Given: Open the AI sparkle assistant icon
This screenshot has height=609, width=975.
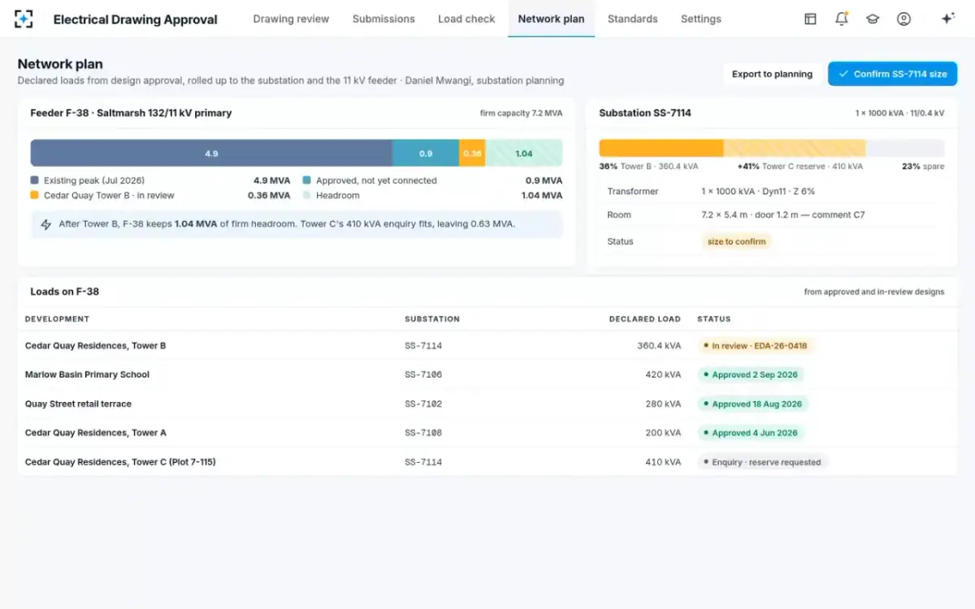Looking at the screenshot, I should pos(947,19).
